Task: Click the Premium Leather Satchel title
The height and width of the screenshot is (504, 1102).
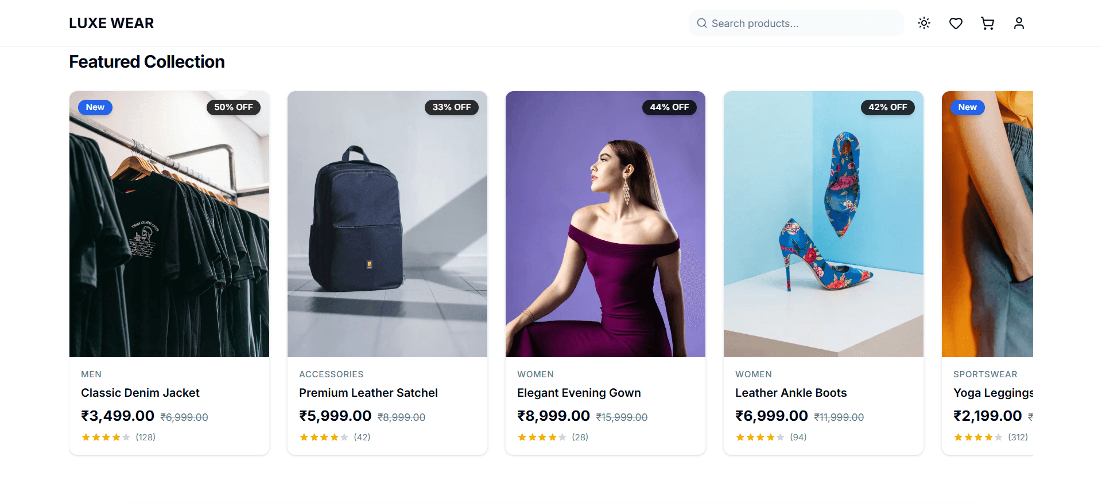Action: click(368, 393)
